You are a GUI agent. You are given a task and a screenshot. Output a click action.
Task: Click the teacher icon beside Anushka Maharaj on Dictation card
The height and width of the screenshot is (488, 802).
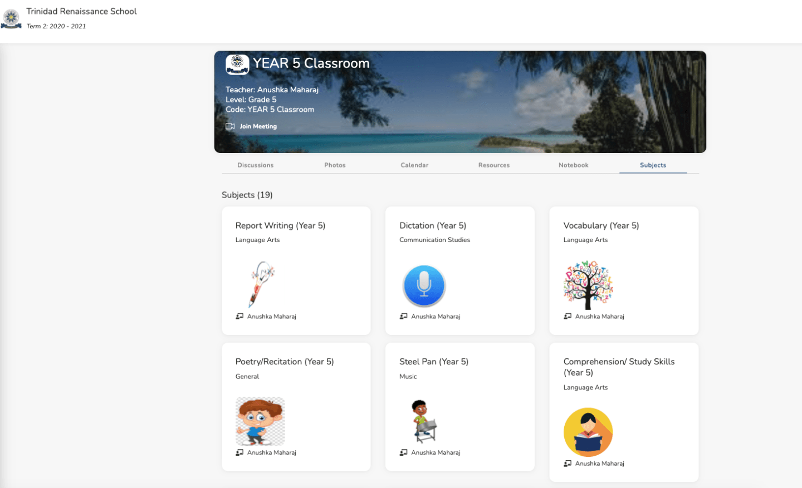(x=403, y=316)
